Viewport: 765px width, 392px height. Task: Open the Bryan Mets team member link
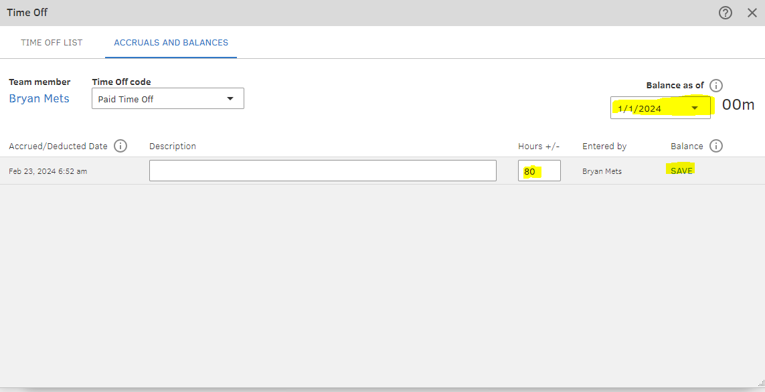(39, 99)
